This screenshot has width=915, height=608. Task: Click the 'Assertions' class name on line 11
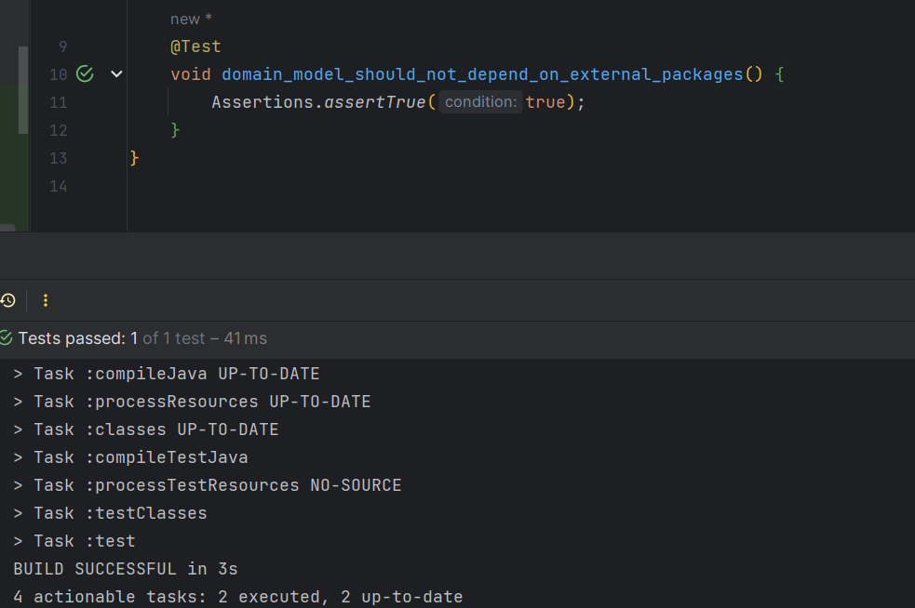262,102
